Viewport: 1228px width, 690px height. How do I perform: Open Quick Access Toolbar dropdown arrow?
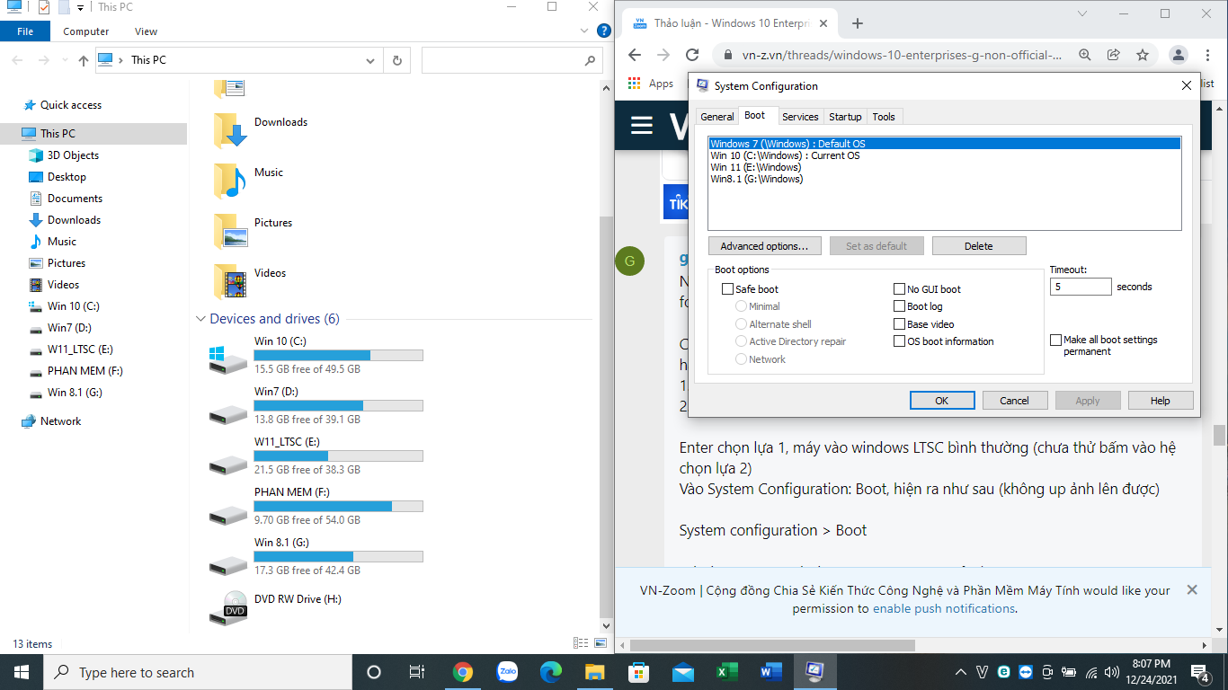click(80, 7)
